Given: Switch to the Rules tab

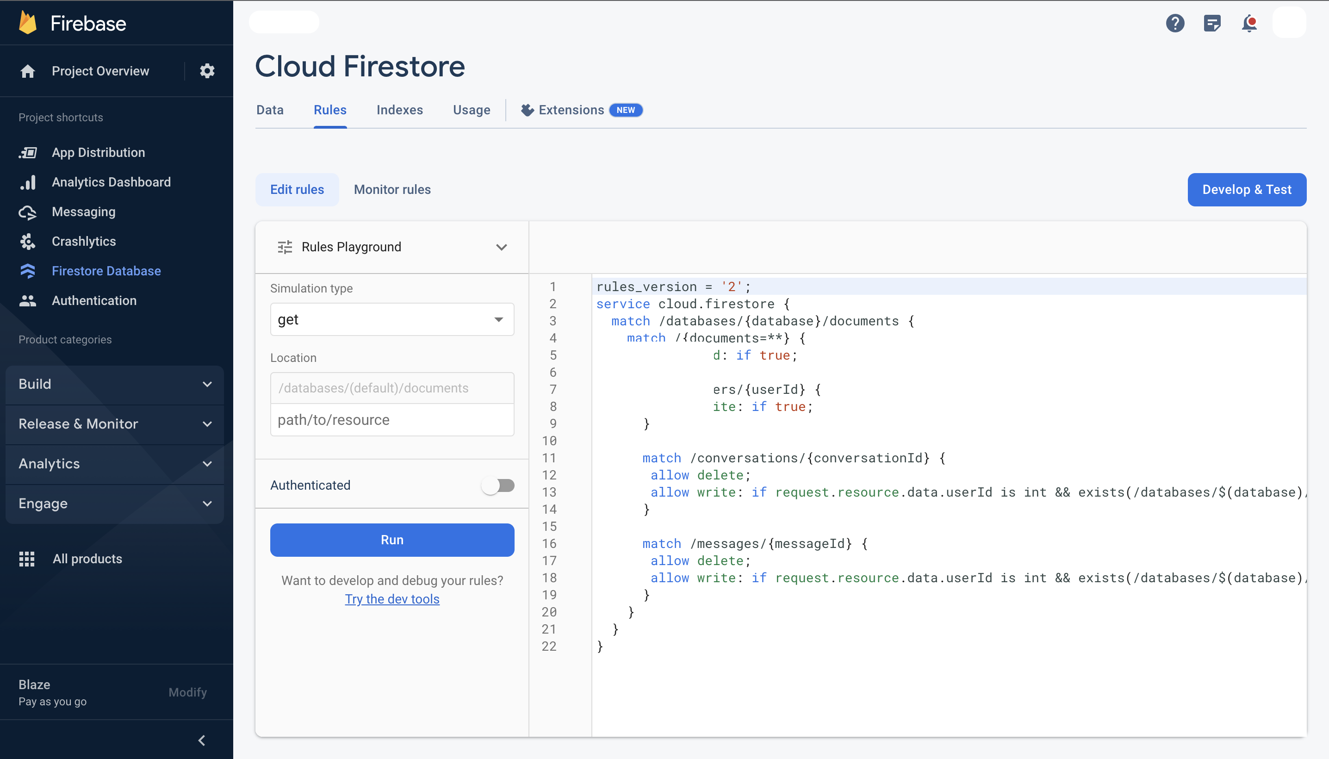Looking at the screenshot, I should click(x=330, y=110).
